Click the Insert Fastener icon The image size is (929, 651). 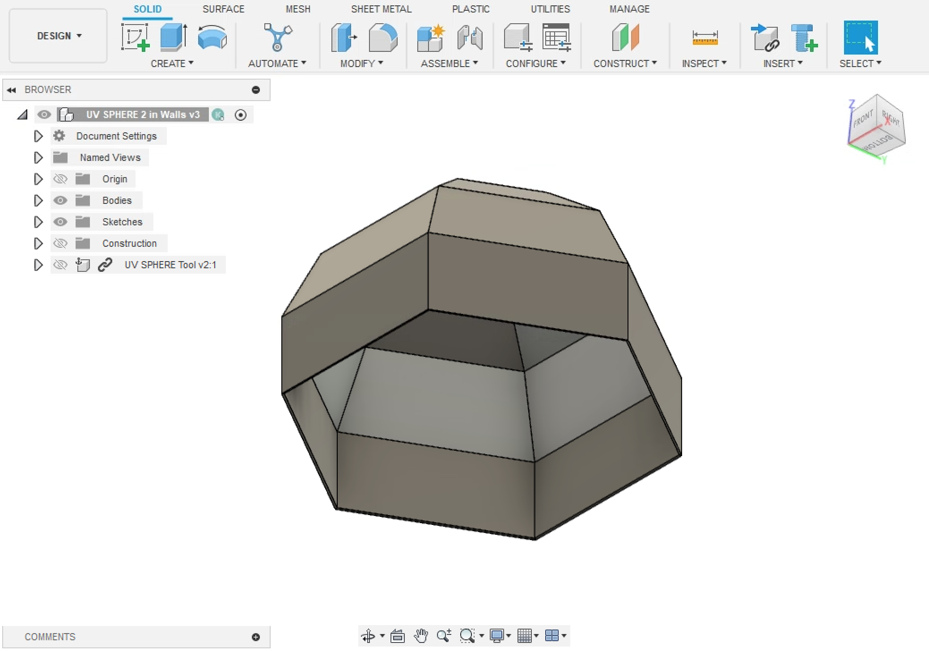coord(804,38)
